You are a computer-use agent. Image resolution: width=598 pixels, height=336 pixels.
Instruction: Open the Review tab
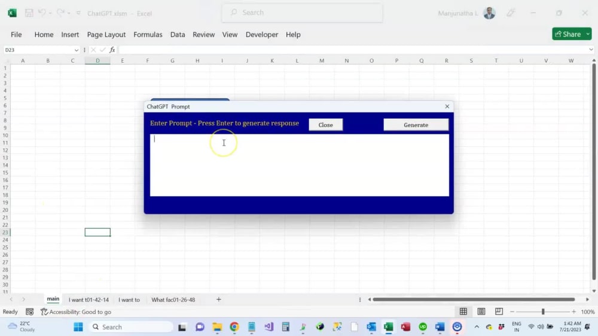(x=204, y=35)
